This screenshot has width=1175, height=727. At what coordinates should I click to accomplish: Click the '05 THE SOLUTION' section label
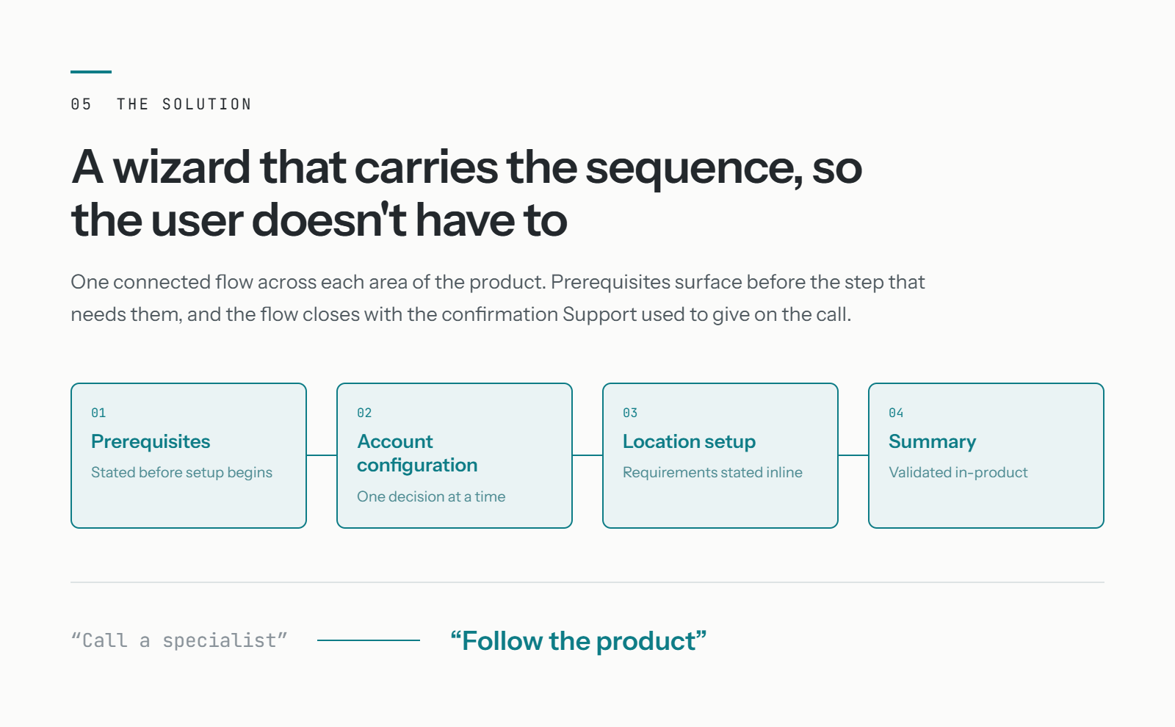(162, 104)
